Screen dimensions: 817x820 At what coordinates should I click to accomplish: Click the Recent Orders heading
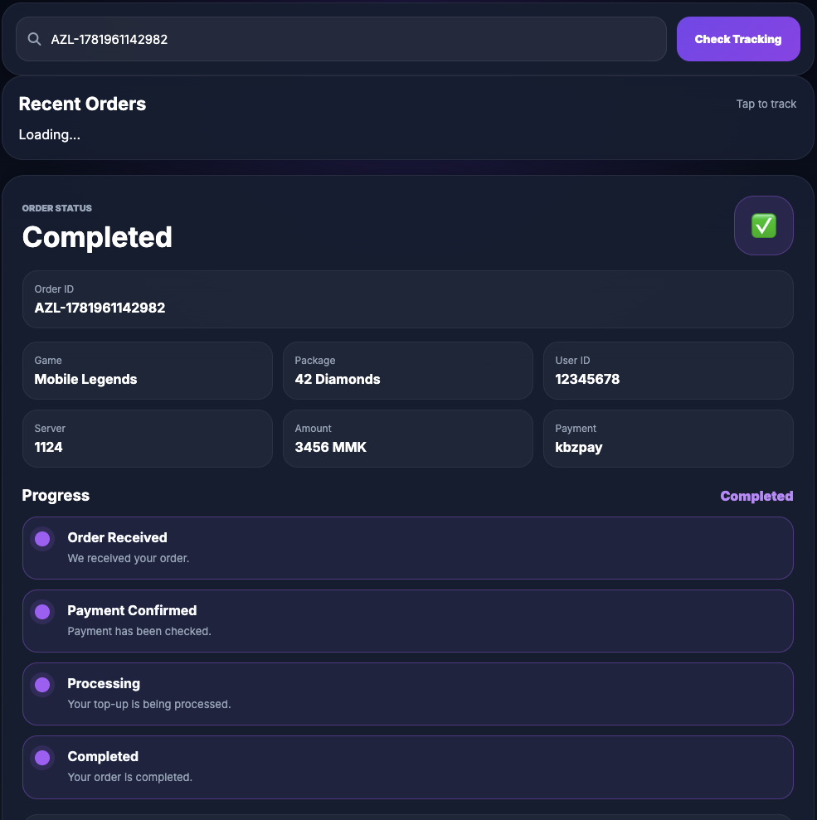82,104
